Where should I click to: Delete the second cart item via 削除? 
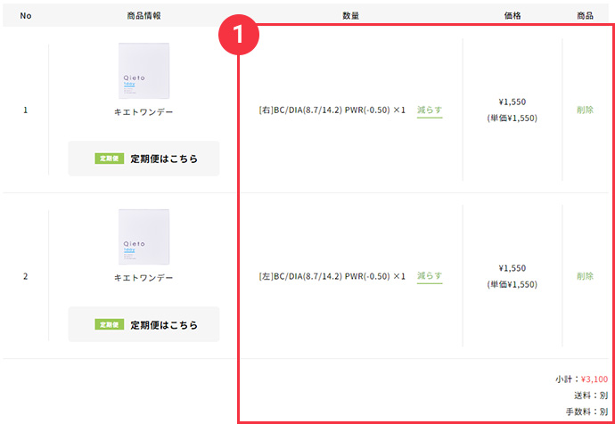585,276
